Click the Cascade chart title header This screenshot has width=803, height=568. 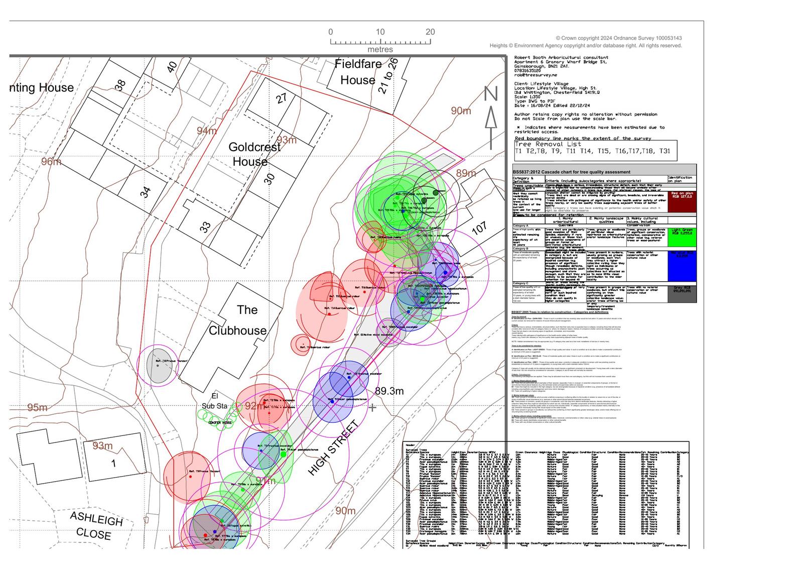tap(571, 172)
